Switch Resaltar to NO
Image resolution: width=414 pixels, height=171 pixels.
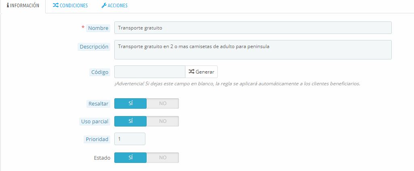tap(162, 103)
